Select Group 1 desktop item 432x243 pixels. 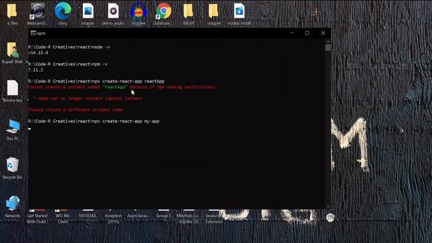click(163, 216)
